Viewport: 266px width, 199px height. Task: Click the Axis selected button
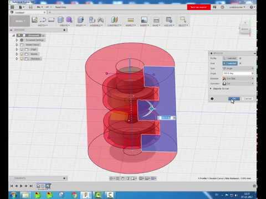tap(230, 64)
